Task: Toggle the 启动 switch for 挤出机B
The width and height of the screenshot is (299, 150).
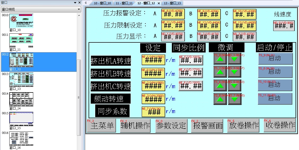Action: (x=275, y=72)
